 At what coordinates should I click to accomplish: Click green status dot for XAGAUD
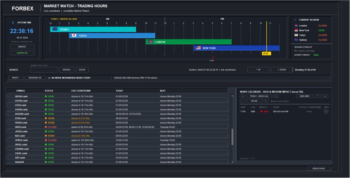pos(46,162)
